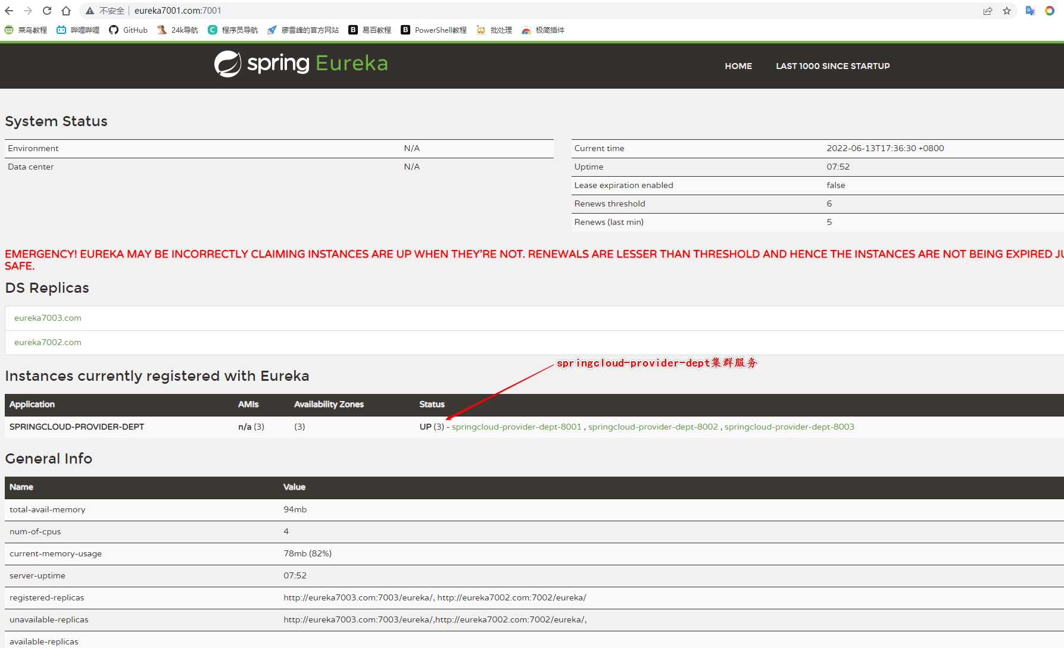Open the translate extension icon

pos(1030,11)
